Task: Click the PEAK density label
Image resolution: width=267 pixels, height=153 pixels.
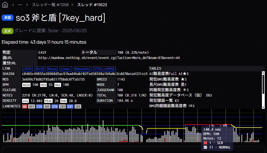Action: (48, 101)
